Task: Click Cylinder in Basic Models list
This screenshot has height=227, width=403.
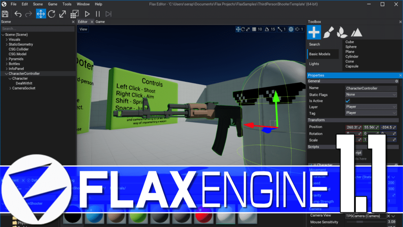Action: pyautogui.click(x=352, y=57)
